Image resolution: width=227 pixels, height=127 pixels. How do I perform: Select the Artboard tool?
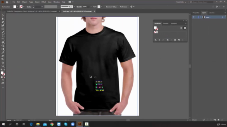tap(3, 63)
